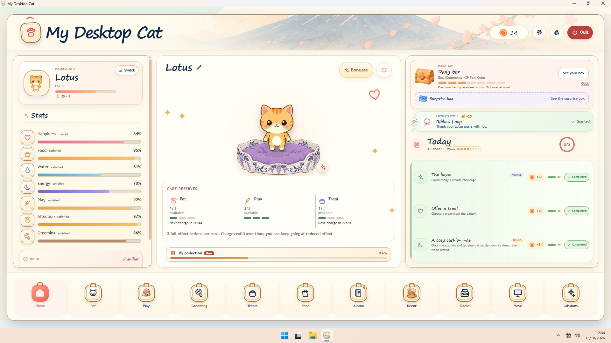Tap the heart icon above the cat
611x343 pixels.
tap(374, 95)
